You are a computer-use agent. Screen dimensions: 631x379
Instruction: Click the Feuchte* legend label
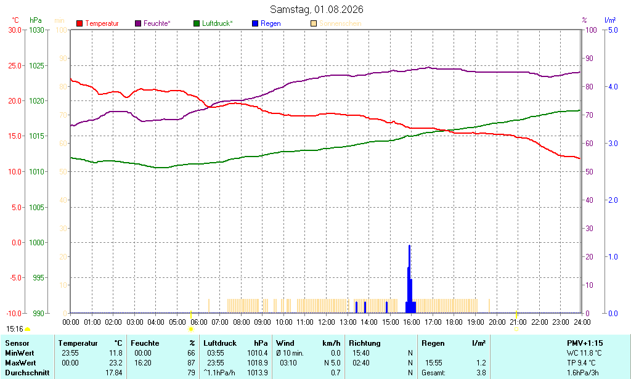[157, 24]
